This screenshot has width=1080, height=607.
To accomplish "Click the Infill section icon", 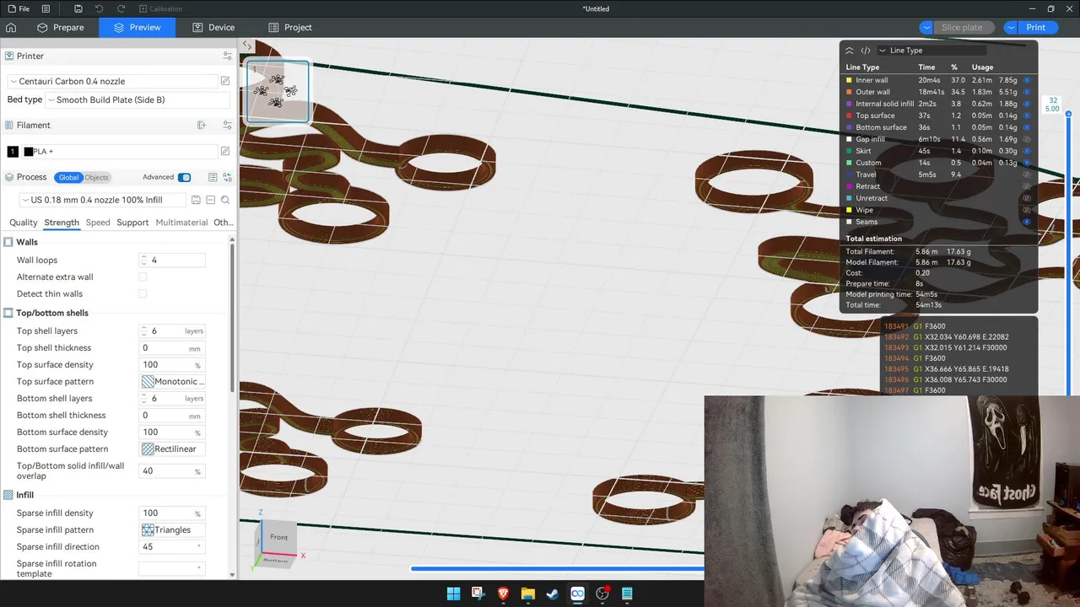I will [x=8, y=495].
